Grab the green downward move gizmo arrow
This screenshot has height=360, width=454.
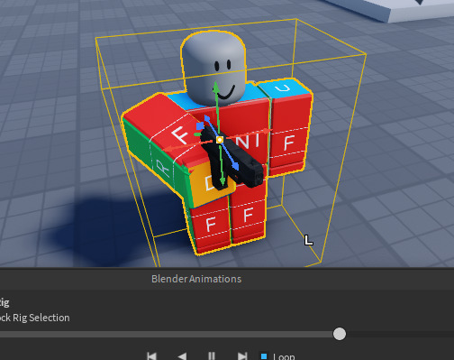tap(222, 180)
